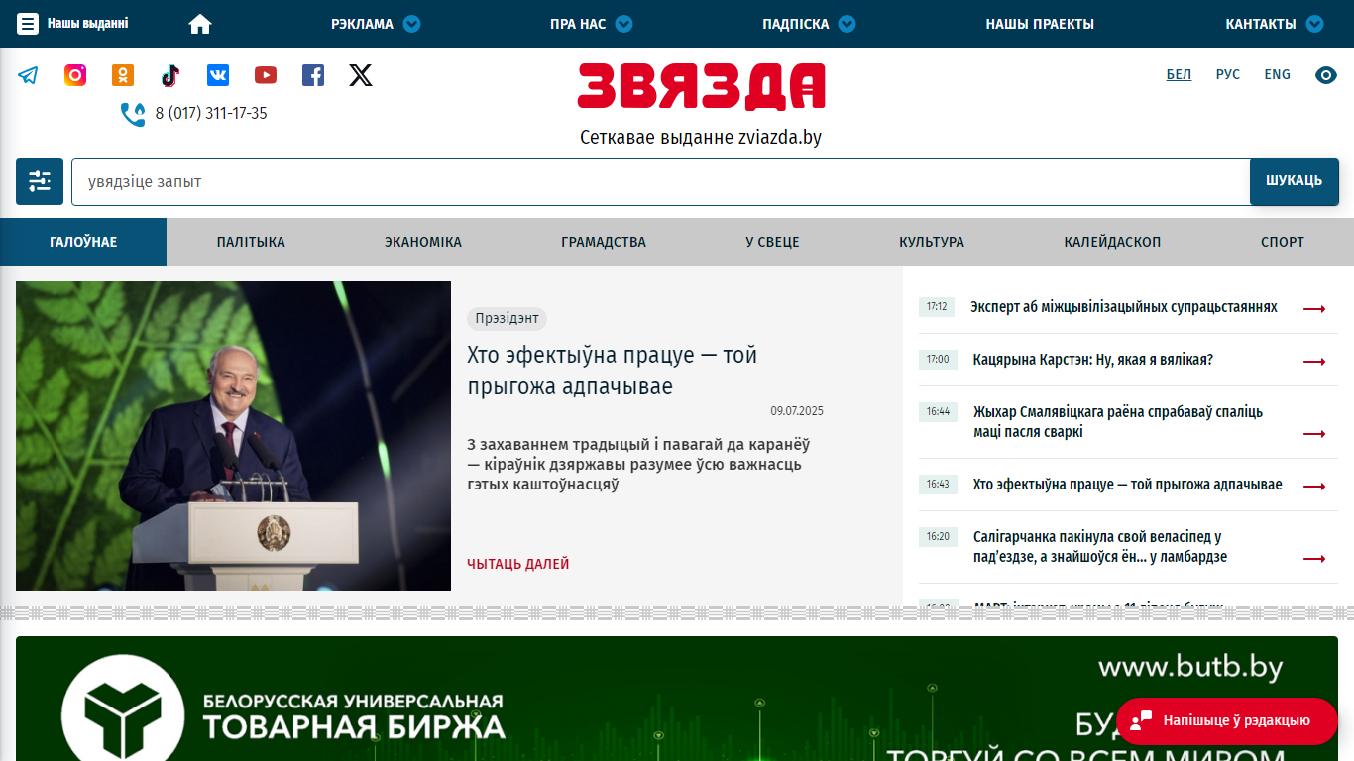Click the Прэзідэнт category tag
Viewport: 1354px width, 761px height.
point(507,318)
